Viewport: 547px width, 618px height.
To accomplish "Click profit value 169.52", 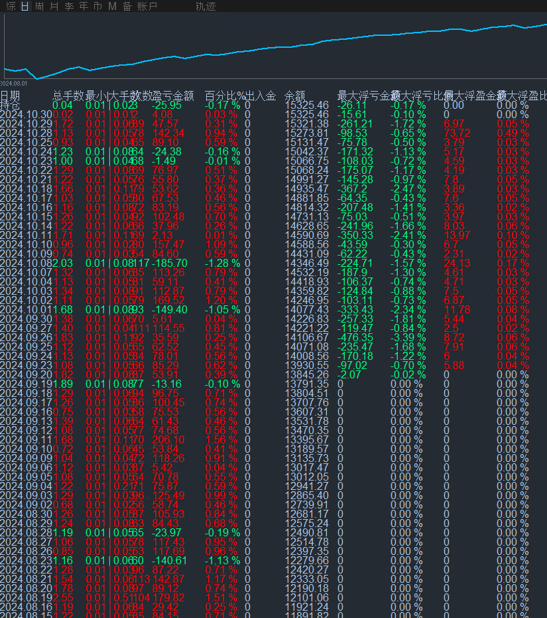I will (x=168, y=300).
